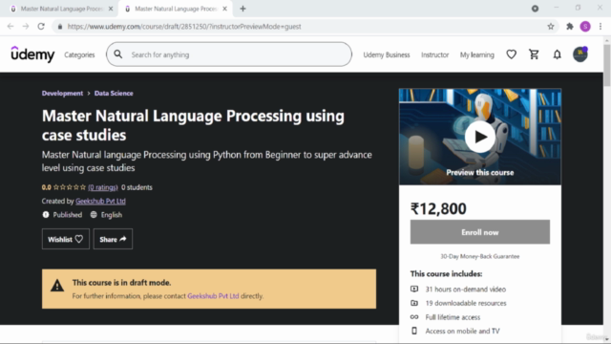Click the 0 students text
Screen dimensions: 611x344
pos(137,187)
